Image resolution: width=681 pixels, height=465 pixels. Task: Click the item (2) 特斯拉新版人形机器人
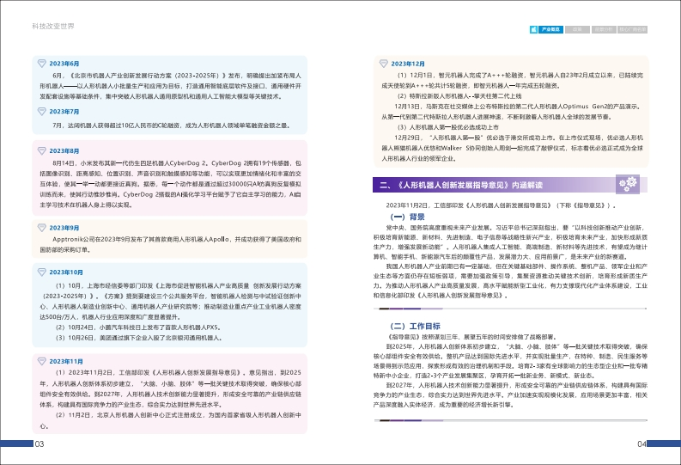[459, 95]
